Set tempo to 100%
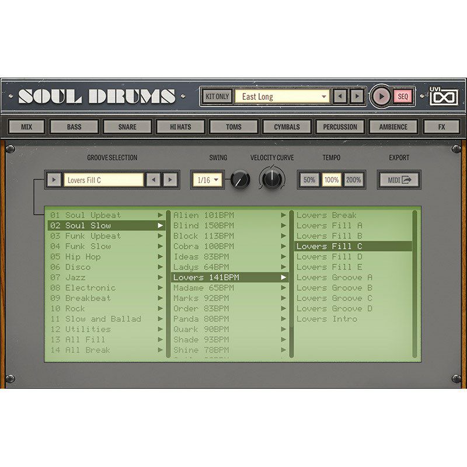This screenshot has width=467, height=467. pos(332,180)
